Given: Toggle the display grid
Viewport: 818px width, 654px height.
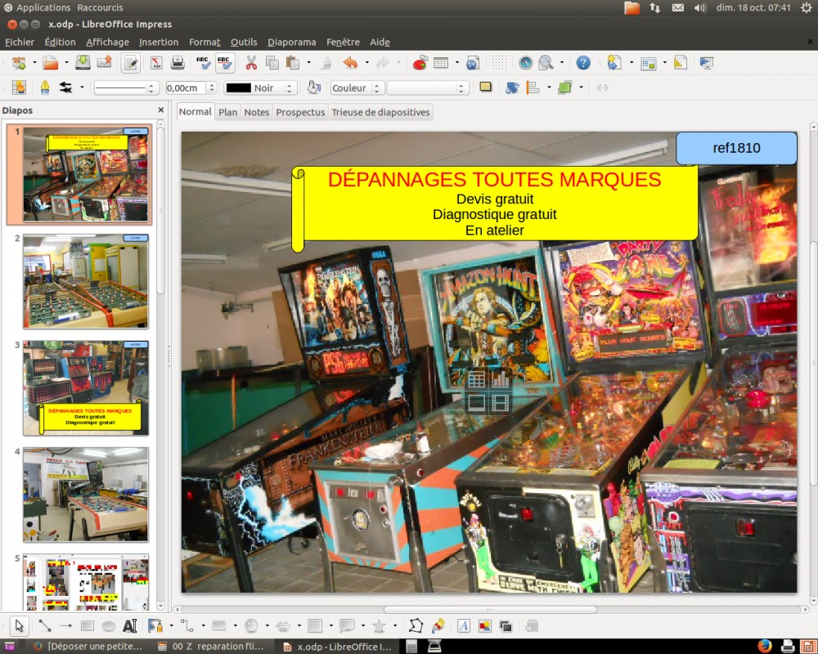Looking at the screenshot, I should pyautogui.click(x=499, y=63).
